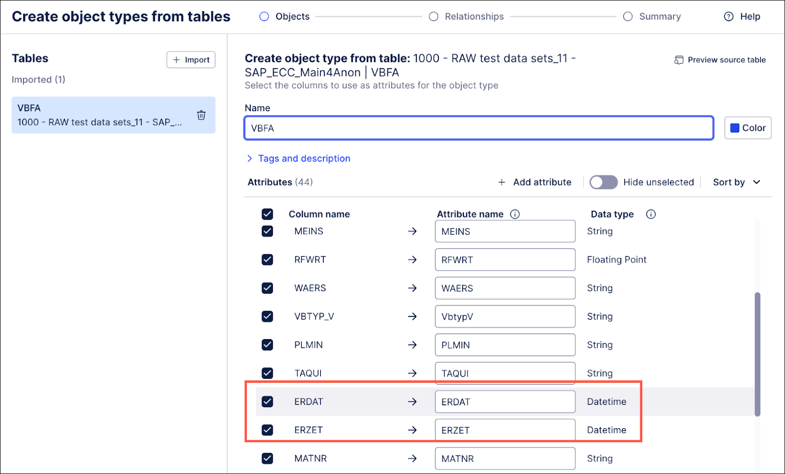Toggle the select-all checkbox beside Column name
The width and height of the screenshot is (785, 474).
(267, 214)
